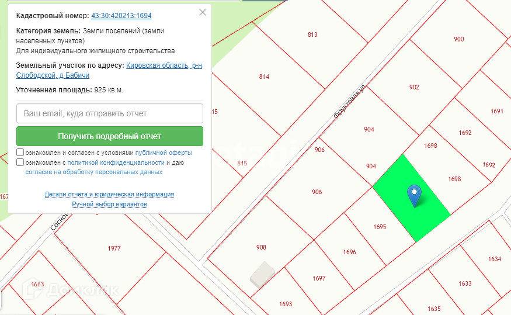Image resolution: width=511 pixels, height=315 pixels.
Task: Click the email input field
Action: tap(110, 113)
